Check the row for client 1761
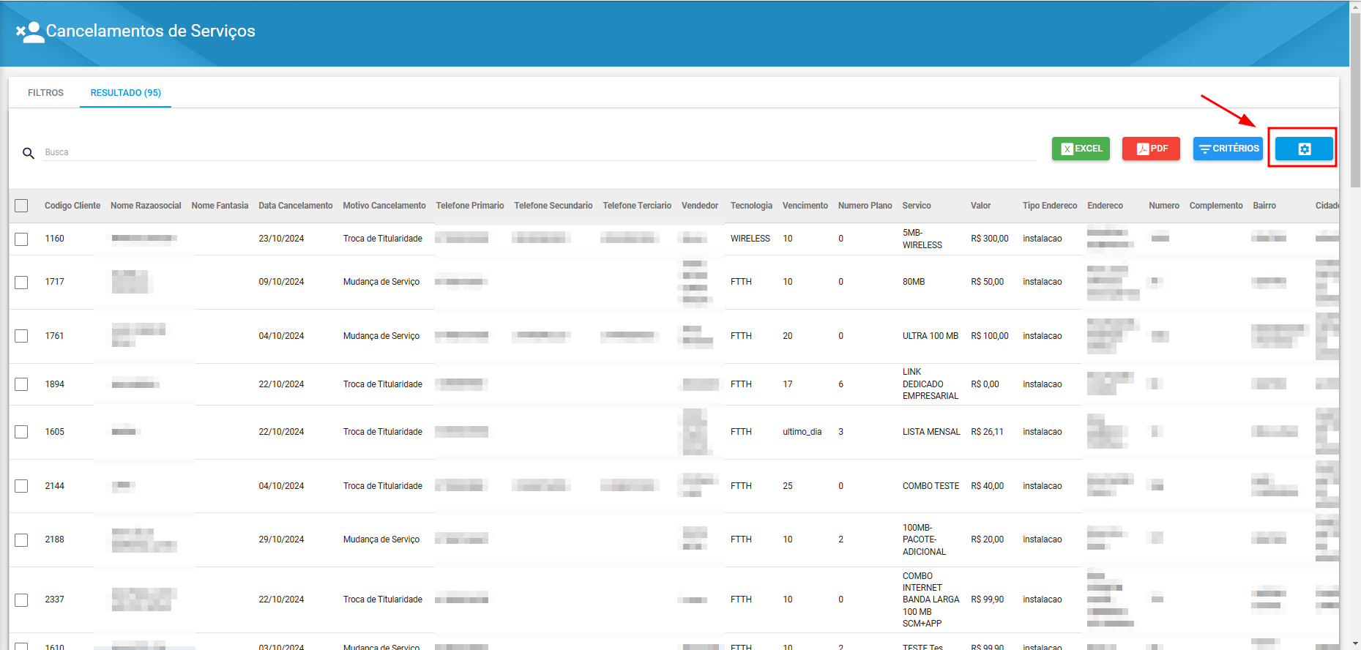This screenshot has height=650, width=1361. tap(21, 336)
